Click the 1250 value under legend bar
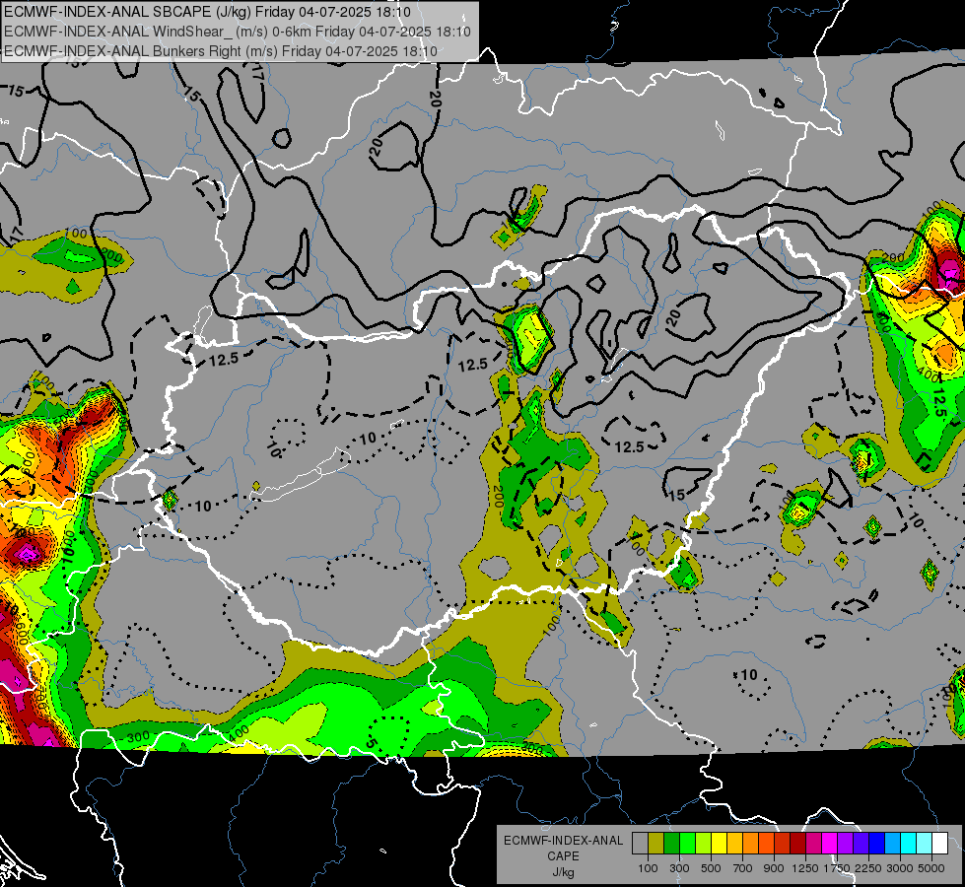The image size is (965, 887). 805,868
